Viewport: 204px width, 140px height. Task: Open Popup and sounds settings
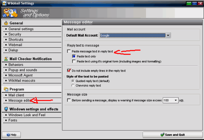coord(23,70)
